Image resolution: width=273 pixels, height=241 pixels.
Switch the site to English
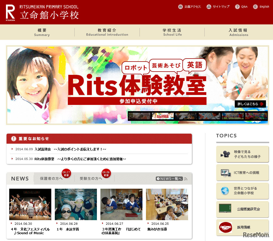coord(264,7)
